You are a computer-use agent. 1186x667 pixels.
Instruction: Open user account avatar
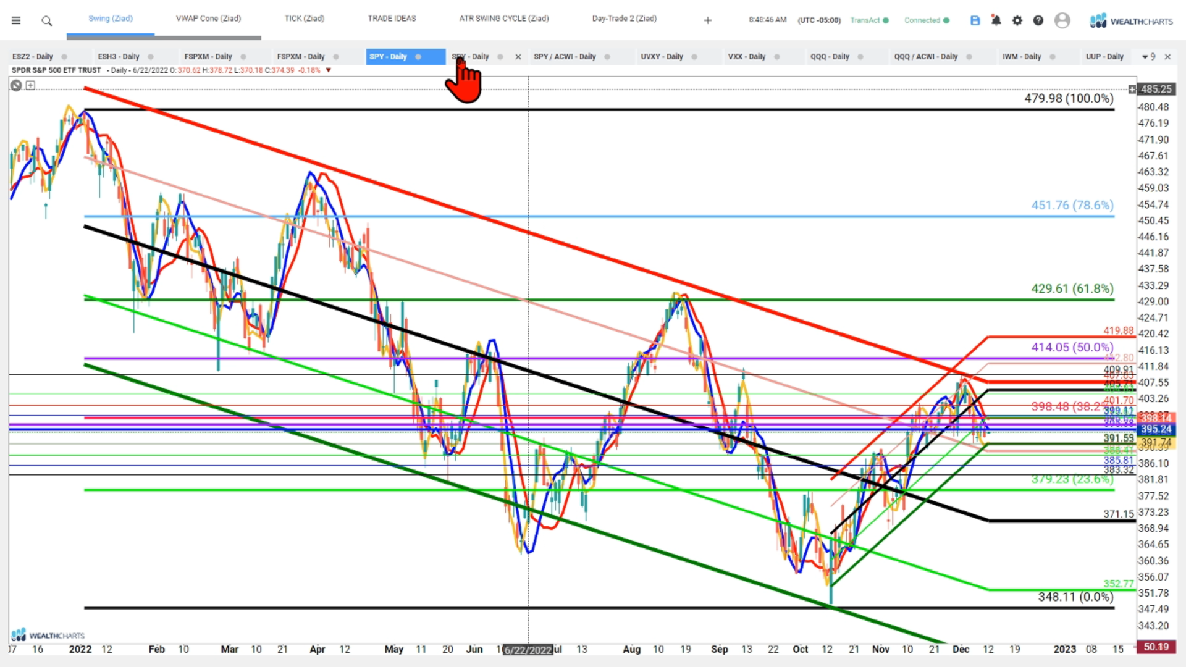point(1062,20)
